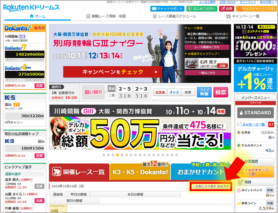Click 投票 for 松山競輪 8R

coord(39,201)
